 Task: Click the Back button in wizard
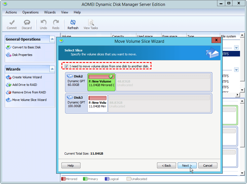coord(166,166)
